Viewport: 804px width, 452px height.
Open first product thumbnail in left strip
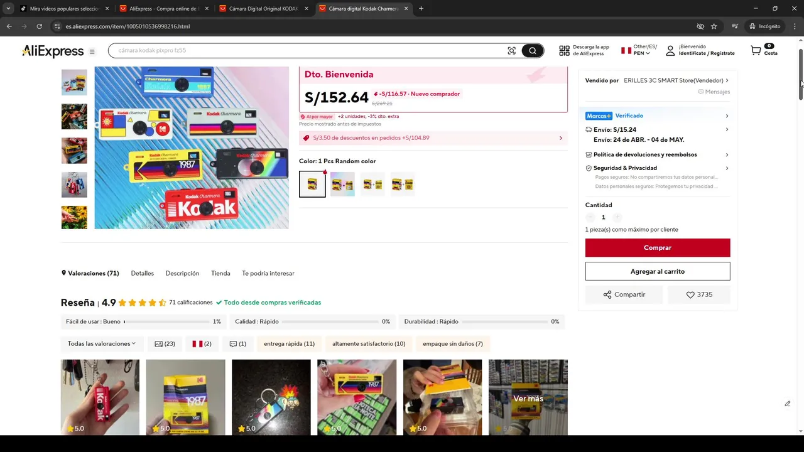point(74,82)
